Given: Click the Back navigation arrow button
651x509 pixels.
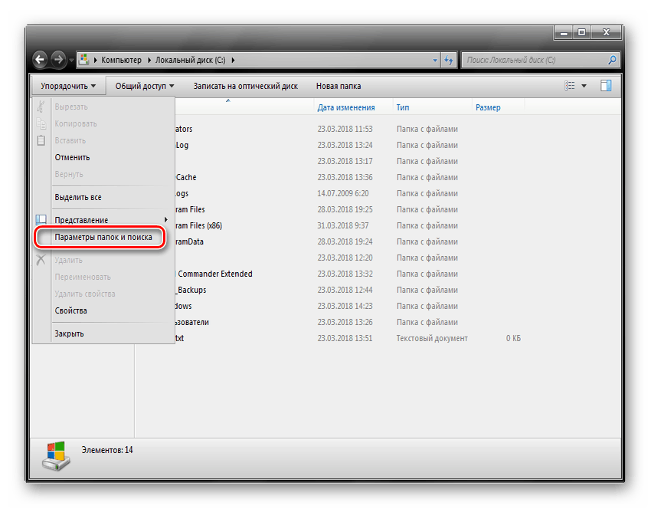Looking at the screenshot, I should tap(40, 60).
